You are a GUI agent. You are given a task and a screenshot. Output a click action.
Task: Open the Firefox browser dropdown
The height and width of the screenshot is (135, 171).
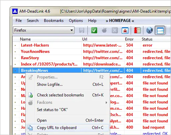click(x=44, y=30)
